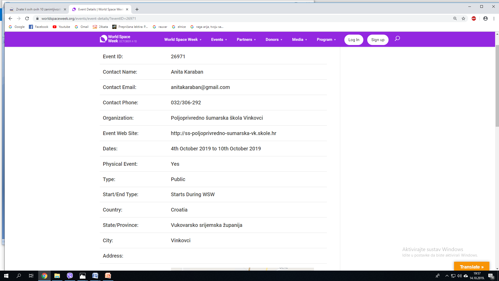Click the scrollbar down arrow
This screenshot has height=281, width=499.
click(497, 269)
